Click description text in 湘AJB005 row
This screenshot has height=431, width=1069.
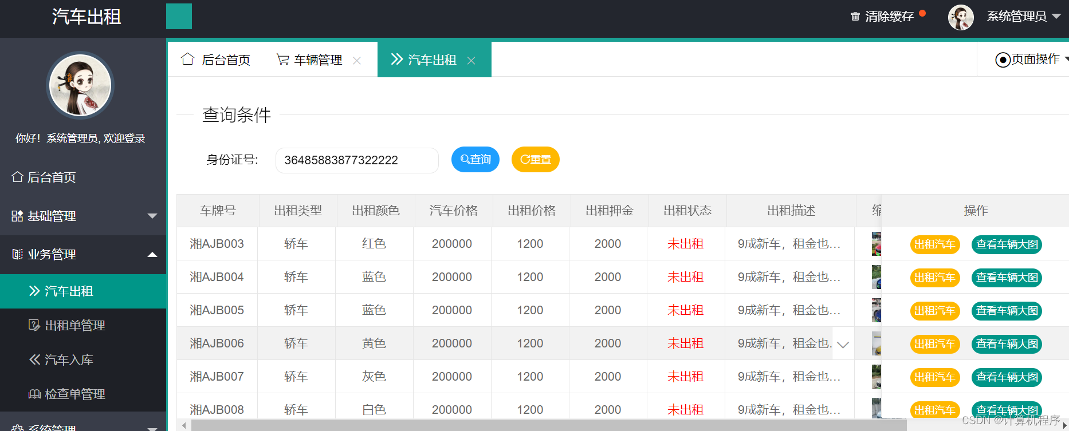point(789,310)
